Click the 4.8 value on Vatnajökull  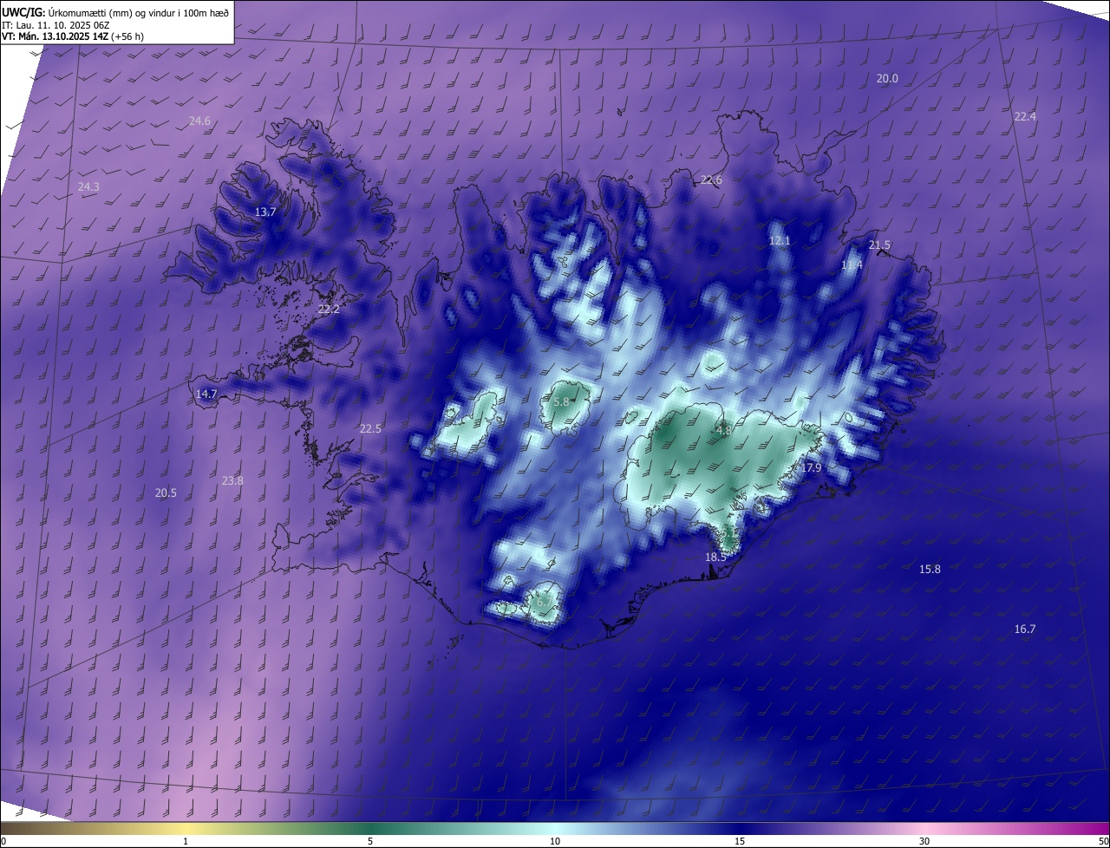pos(724,429)
